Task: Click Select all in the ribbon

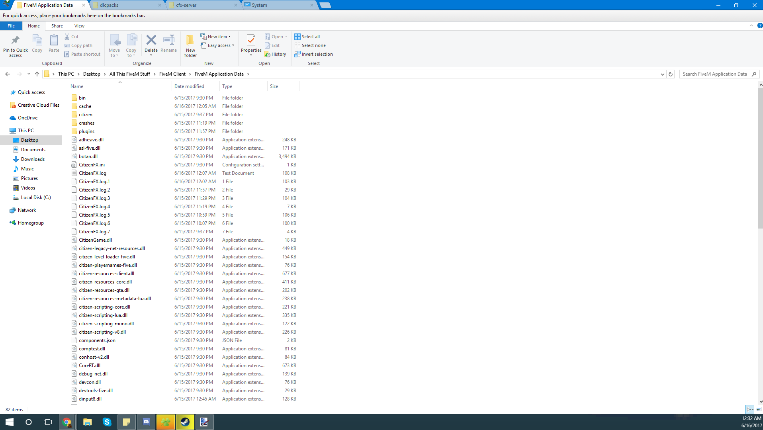Action: pyautogui.click(x=307, y=37)
